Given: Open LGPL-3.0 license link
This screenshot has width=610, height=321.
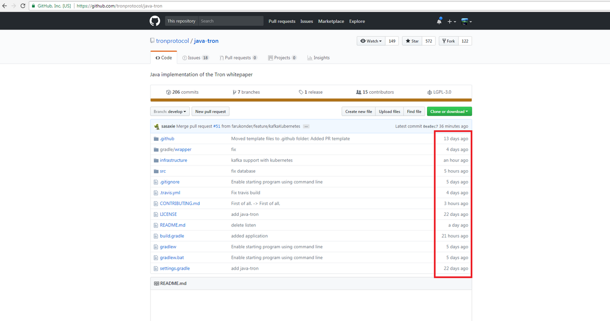Looking at the screenshot, I should [439, 92].
